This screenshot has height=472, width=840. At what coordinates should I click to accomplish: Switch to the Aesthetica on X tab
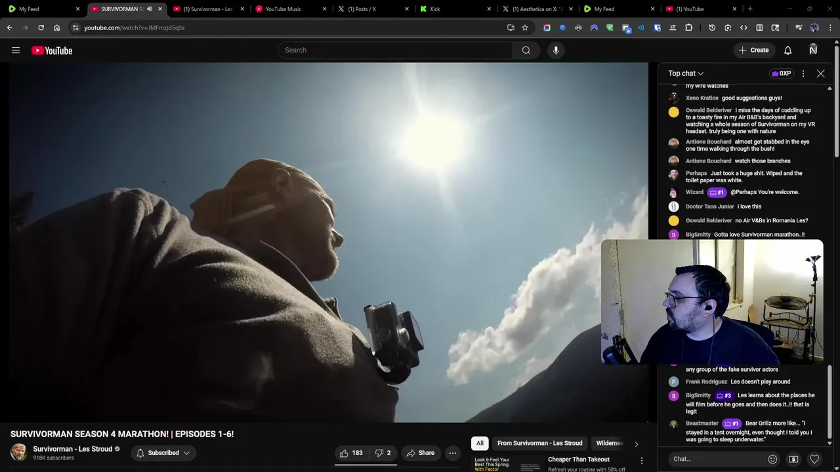[x=537, y=9]
